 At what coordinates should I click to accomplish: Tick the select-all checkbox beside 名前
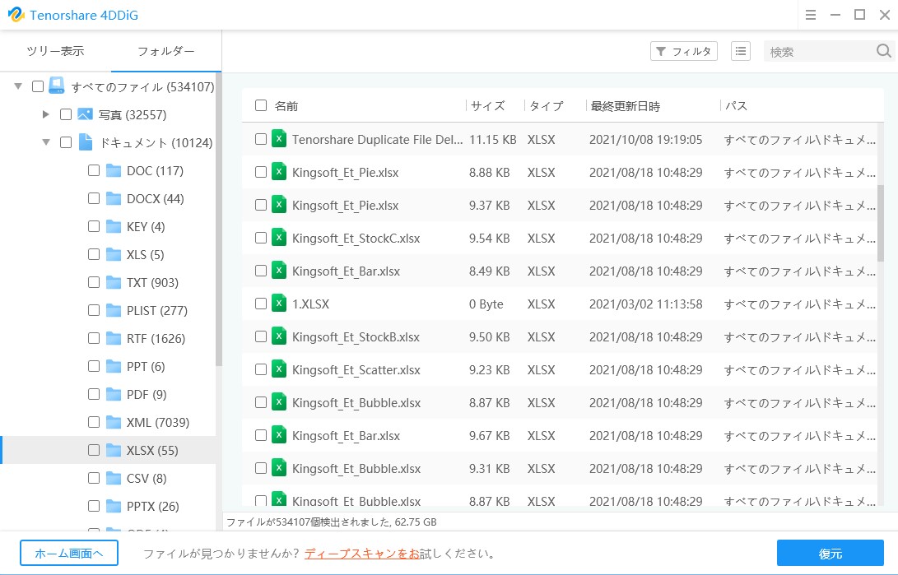coord(261,105)
